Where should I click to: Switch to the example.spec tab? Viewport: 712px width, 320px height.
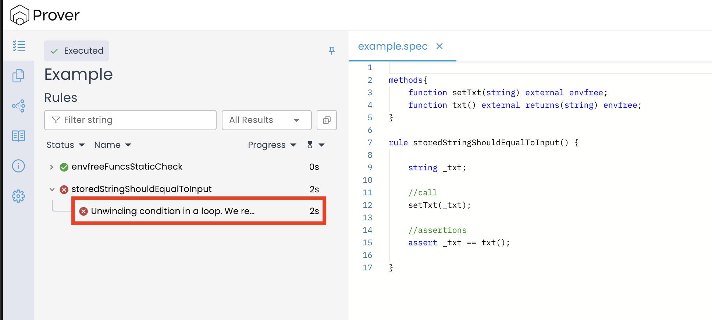tap(392, 46)
